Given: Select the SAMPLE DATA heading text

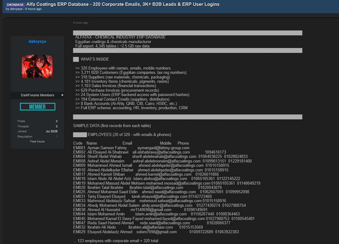Looking at the screenshot, I should (112, 126).
